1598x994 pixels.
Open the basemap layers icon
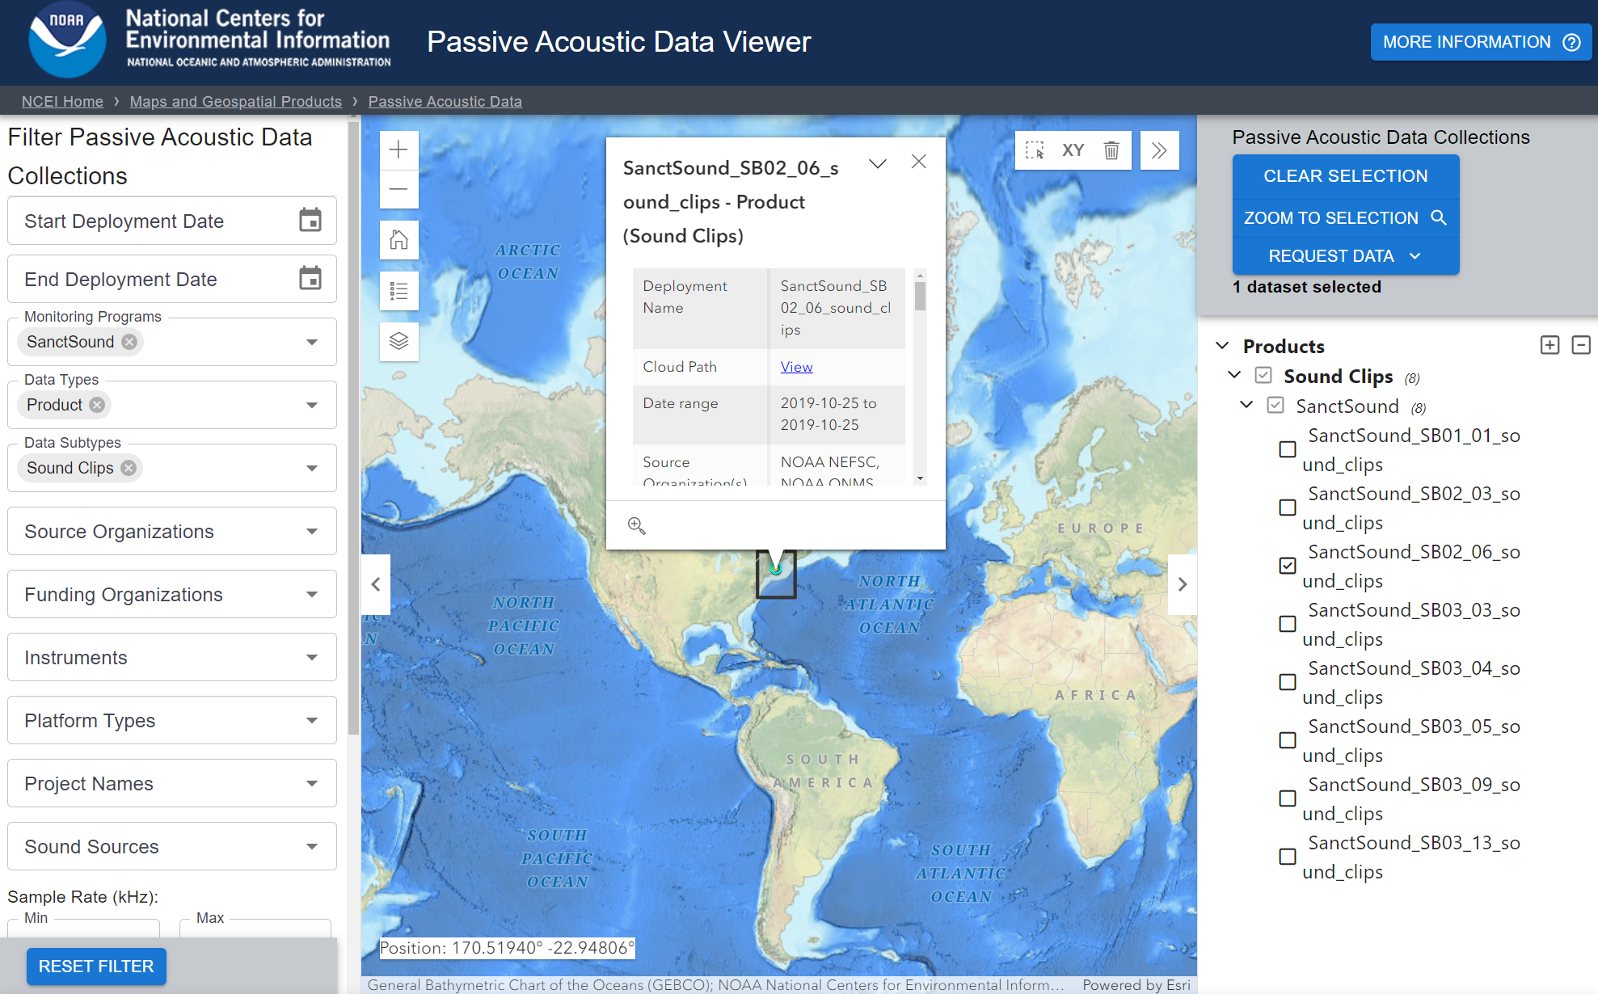pos(398,341)
